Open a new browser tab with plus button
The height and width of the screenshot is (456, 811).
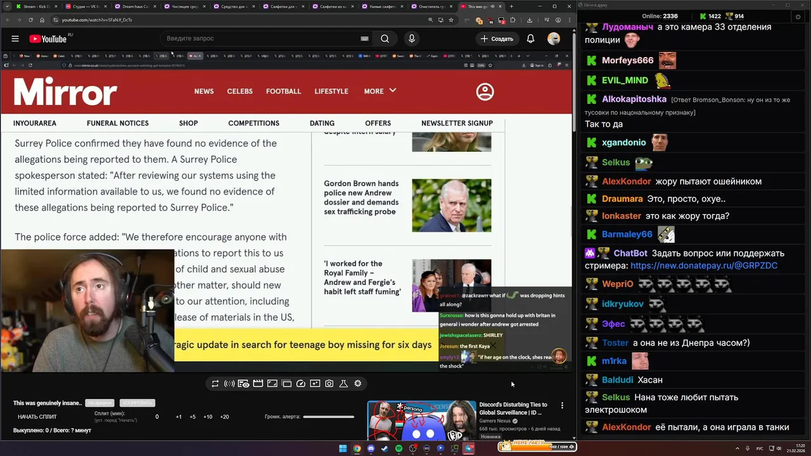511,6
